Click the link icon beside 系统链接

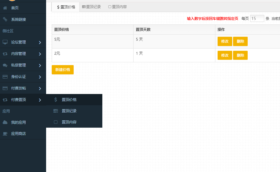pyautogui.click(x=5, y=19)
